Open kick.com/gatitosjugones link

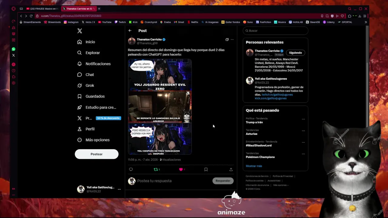coord(270,98)
